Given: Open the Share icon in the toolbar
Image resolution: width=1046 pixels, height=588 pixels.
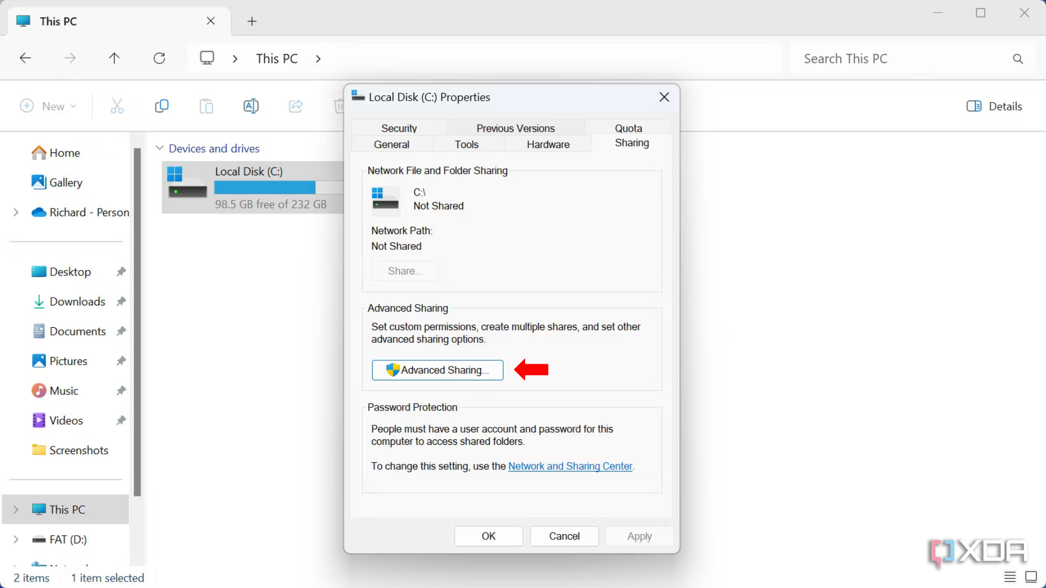Looking at the screenshot, I should (x=295, y=106).
